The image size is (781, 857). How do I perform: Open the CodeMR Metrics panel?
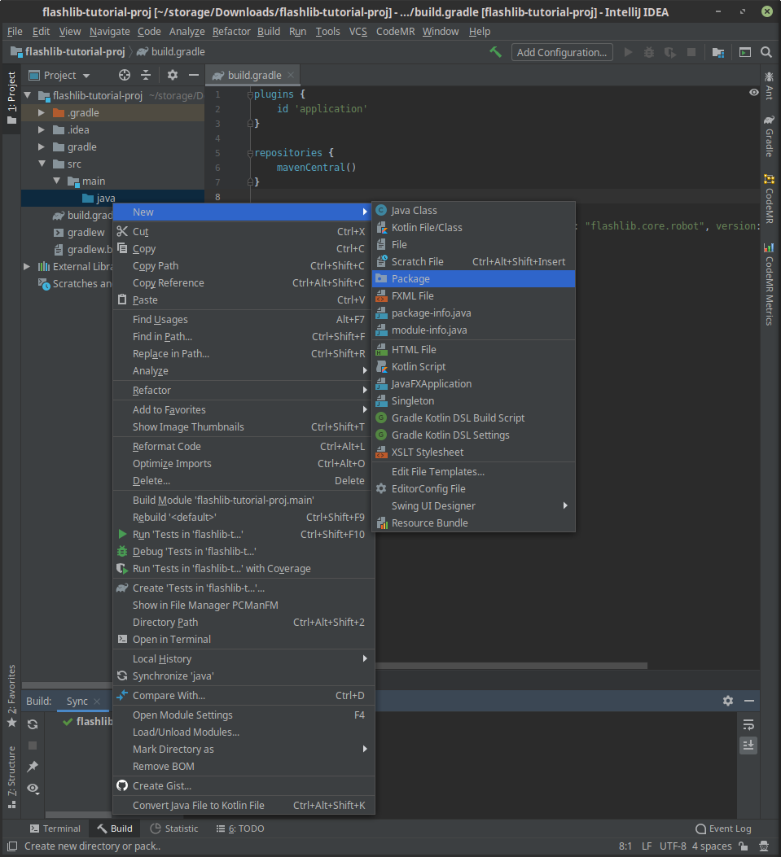pyautogui.click(x=769, y=286)
